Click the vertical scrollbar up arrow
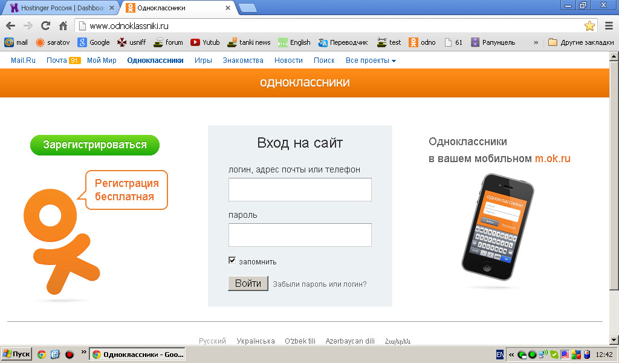The width and height of the screenshot is (619, 363). tap(614, 56)
